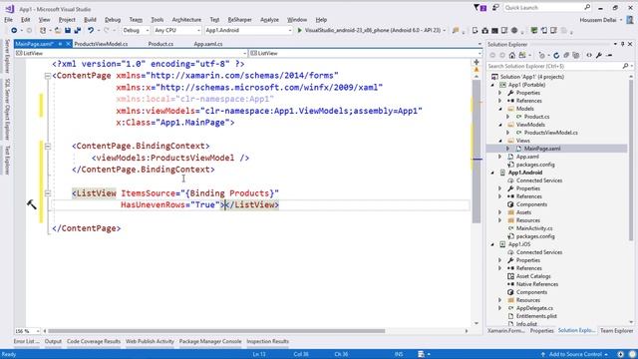Collapse the ViewModels folder
The width and height of the screenshot is (638, 359).
[500, 125]
